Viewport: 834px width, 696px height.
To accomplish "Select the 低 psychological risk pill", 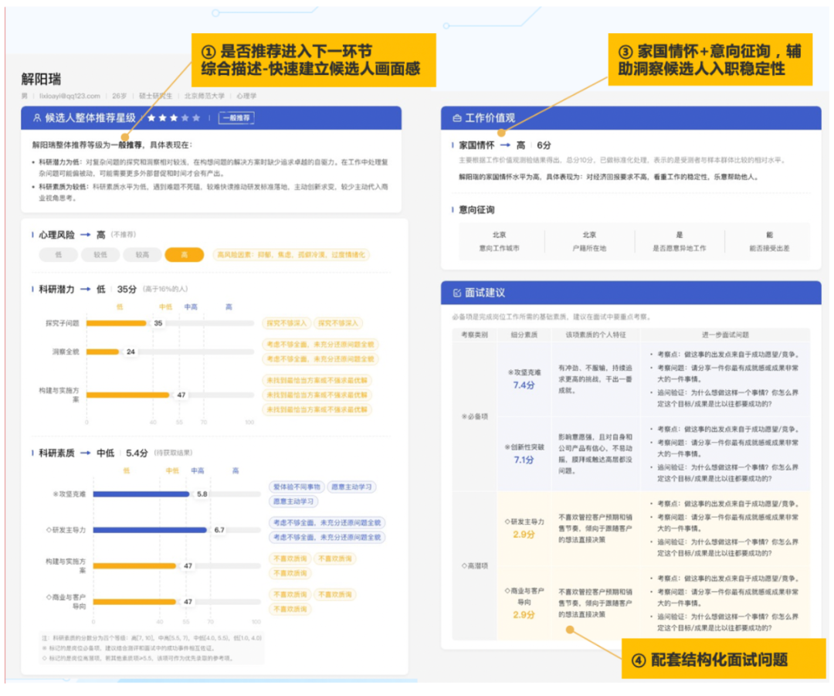I will pyautogui.click(x=59, y=255).
